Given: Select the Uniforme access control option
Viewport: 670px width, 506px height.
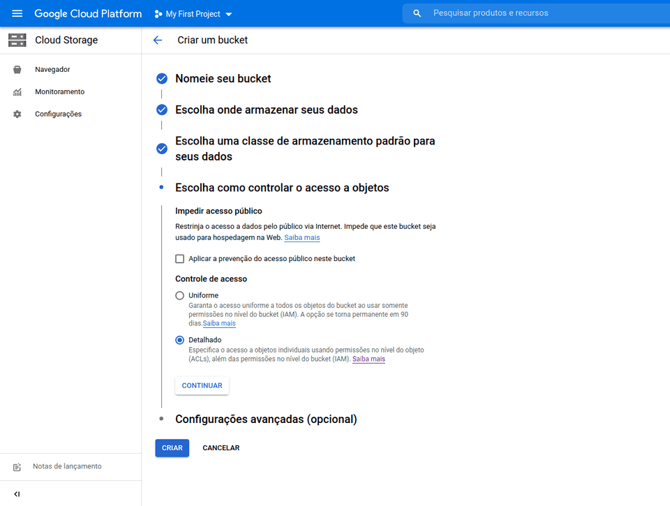Looking at the screenshot, I should tap(180, 296).
